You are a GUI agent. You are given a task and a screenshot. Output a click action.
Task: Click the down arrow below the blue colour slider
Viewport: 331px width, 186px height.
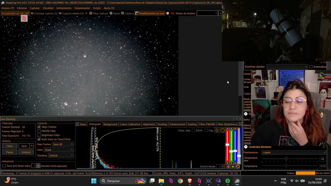click(x=235, y=163)
